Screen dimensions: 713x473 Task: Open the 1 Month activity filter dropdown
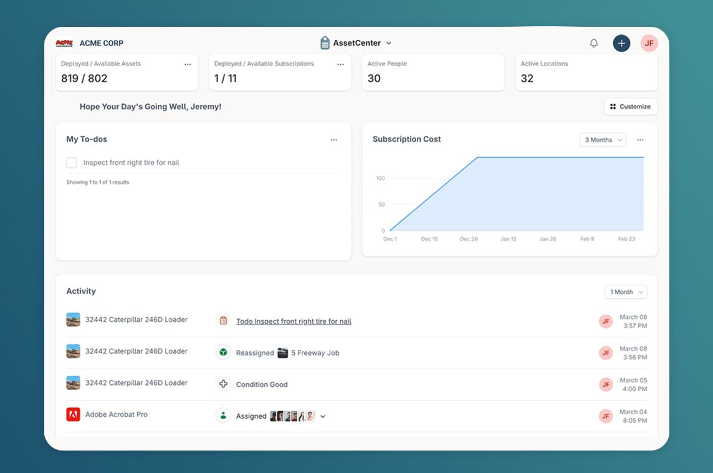625,291
